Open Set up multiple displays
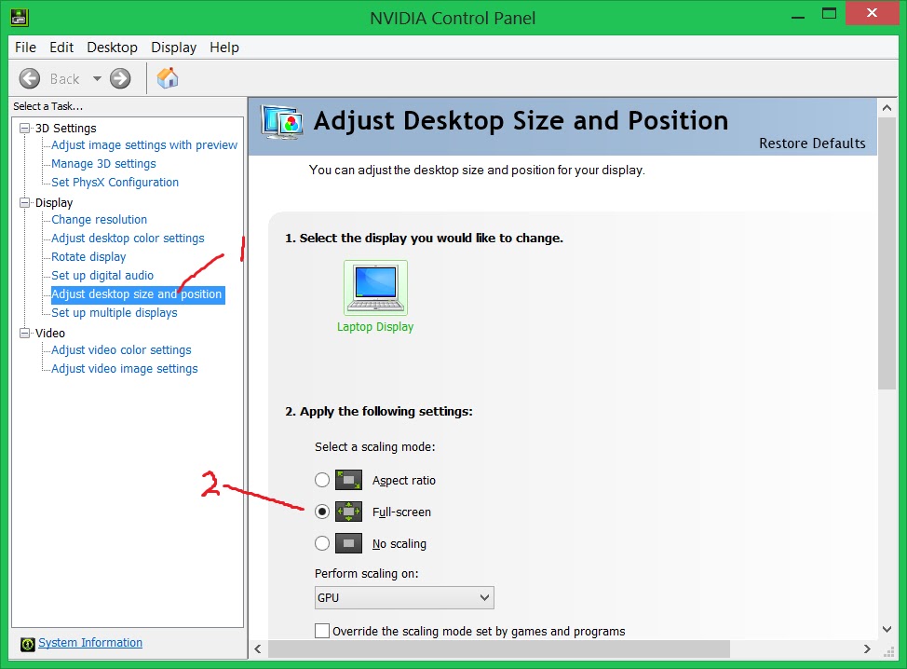907x669 pixels. point(114,312)
